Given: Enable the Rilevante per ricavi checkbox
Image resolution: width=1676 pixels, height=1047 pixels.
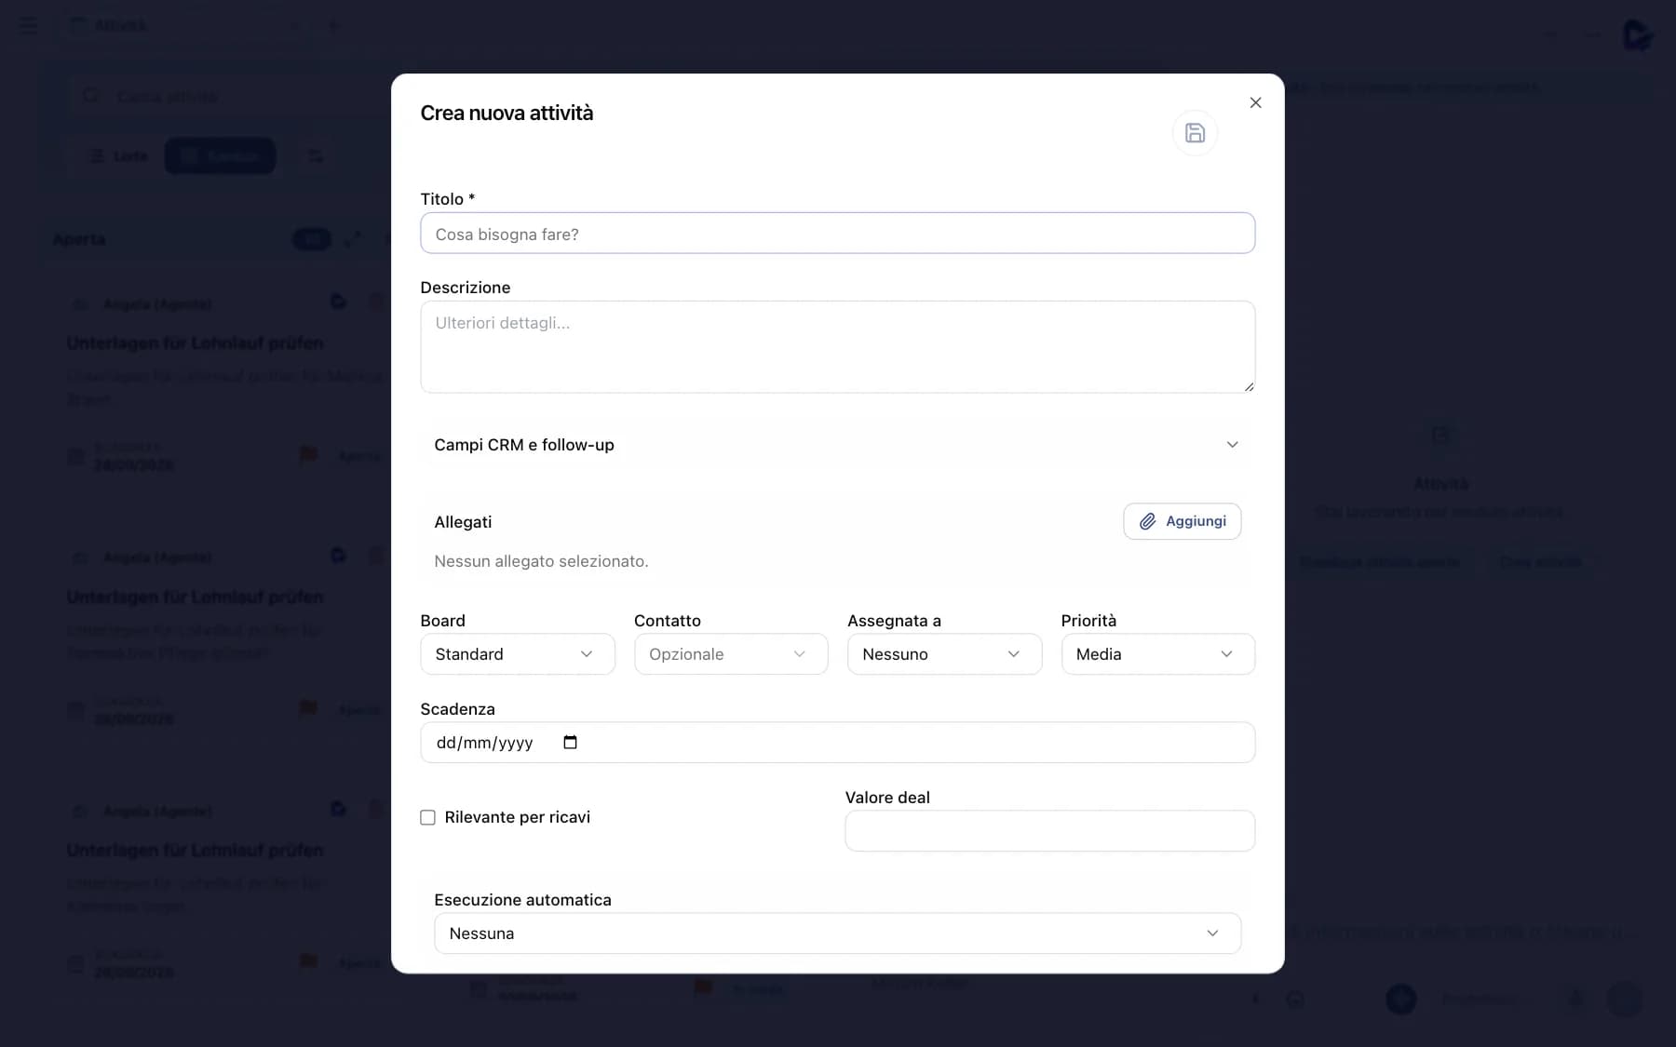Looking at the screenshot, I should (427, 817).
